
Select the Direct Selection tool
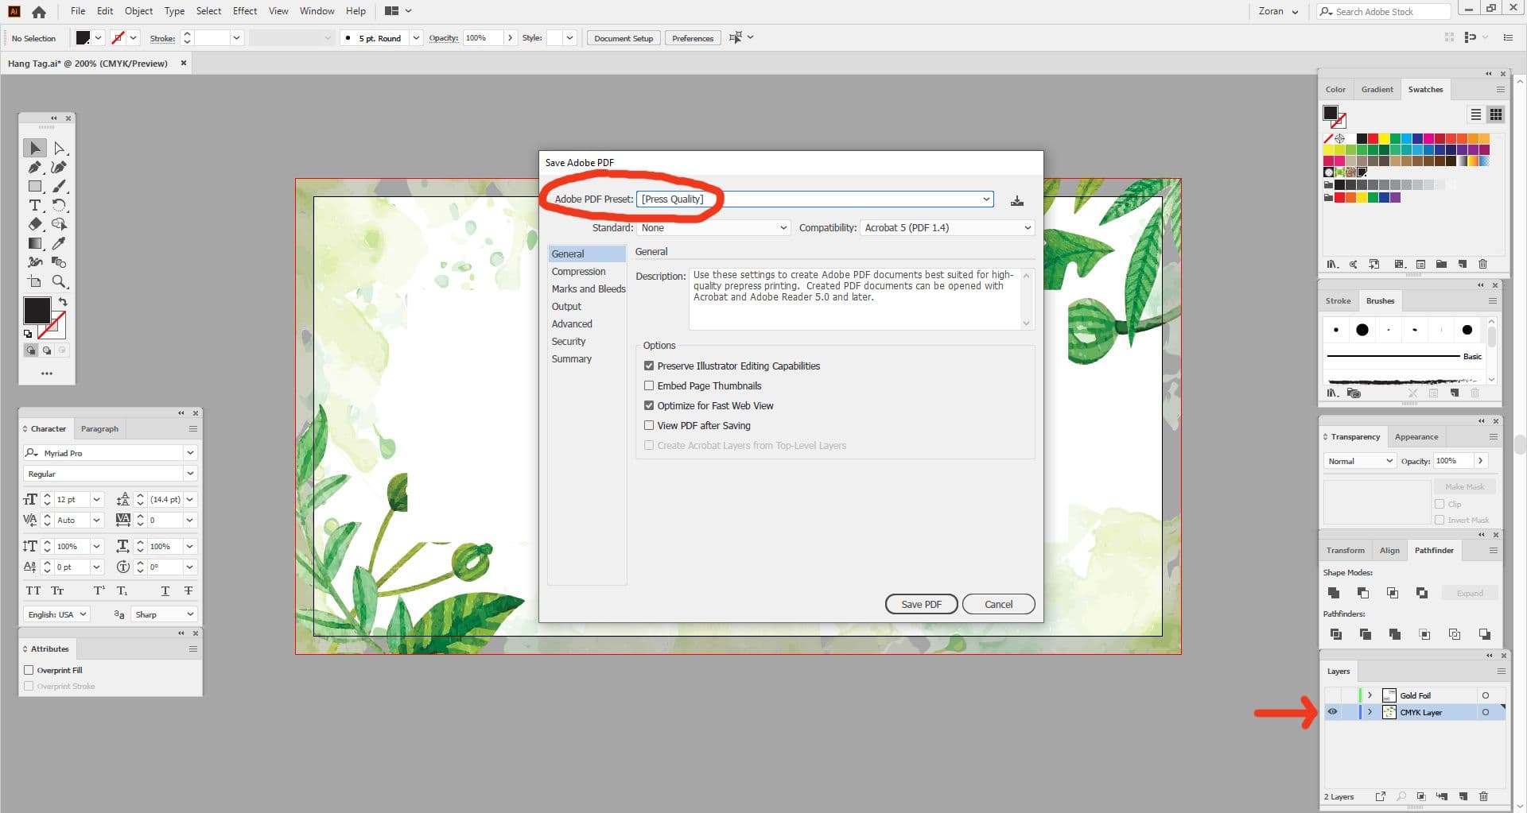[58, 148]
